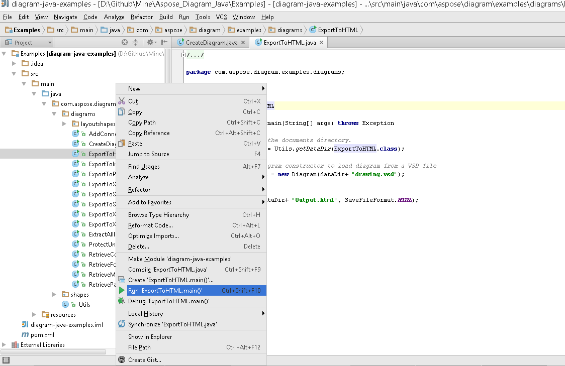Close the ExportToHTML.java tab
This screenshot has height=366, width=565.
(321, 43)
